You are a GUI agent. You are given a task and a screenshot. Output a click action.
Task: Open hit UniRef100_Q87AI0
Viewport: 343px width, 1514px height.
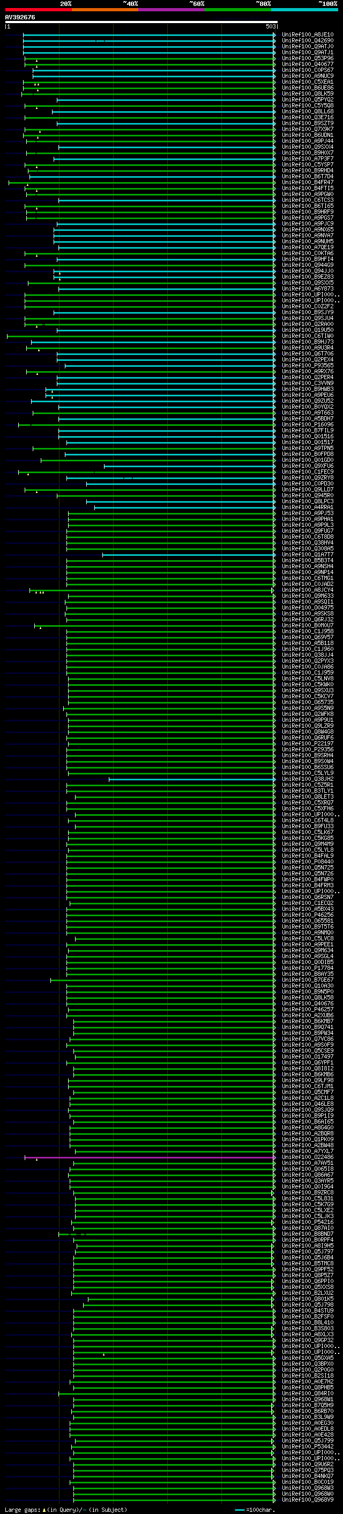click(308, 1228)
